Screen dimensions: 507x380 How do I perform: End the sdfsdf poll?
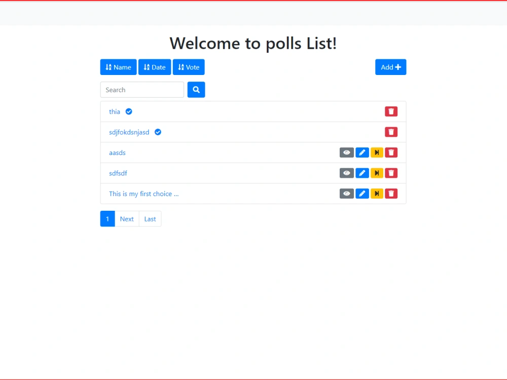coord(377,173)
